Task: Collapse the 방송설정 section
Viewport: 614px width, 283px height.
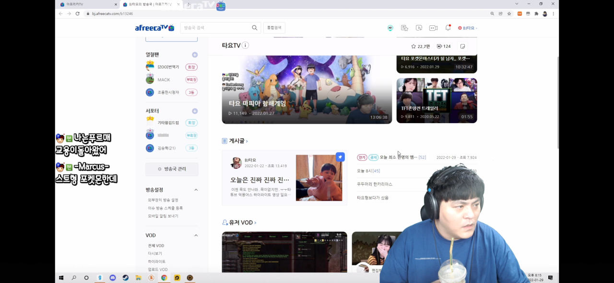Action: (196, 190)
